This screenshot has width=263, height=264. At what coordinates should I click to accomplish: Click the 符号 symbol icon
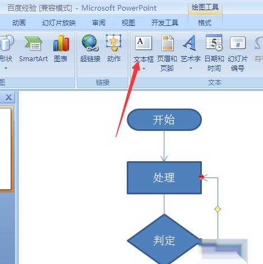(259, 43)
